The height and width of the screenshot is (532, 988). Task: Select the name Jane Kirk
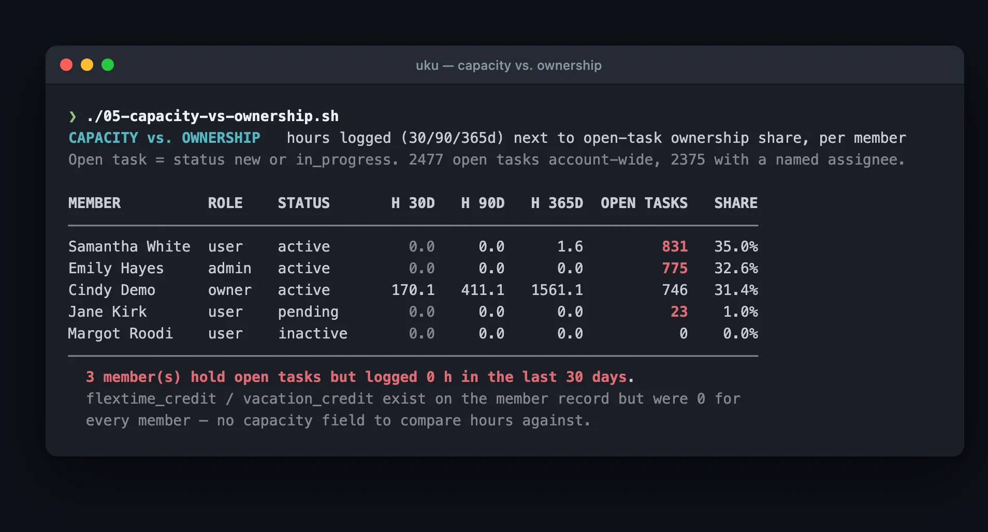pos(108,312)
